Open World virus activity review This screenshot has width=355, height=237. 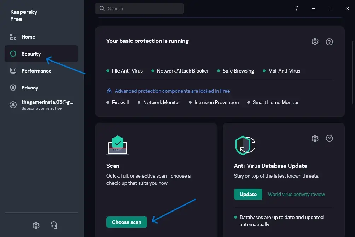coord(296,194)
